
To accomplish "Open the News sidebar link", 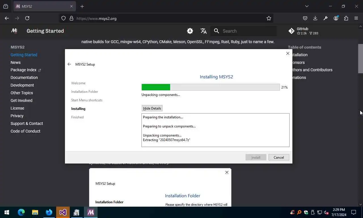I will 16,62.
